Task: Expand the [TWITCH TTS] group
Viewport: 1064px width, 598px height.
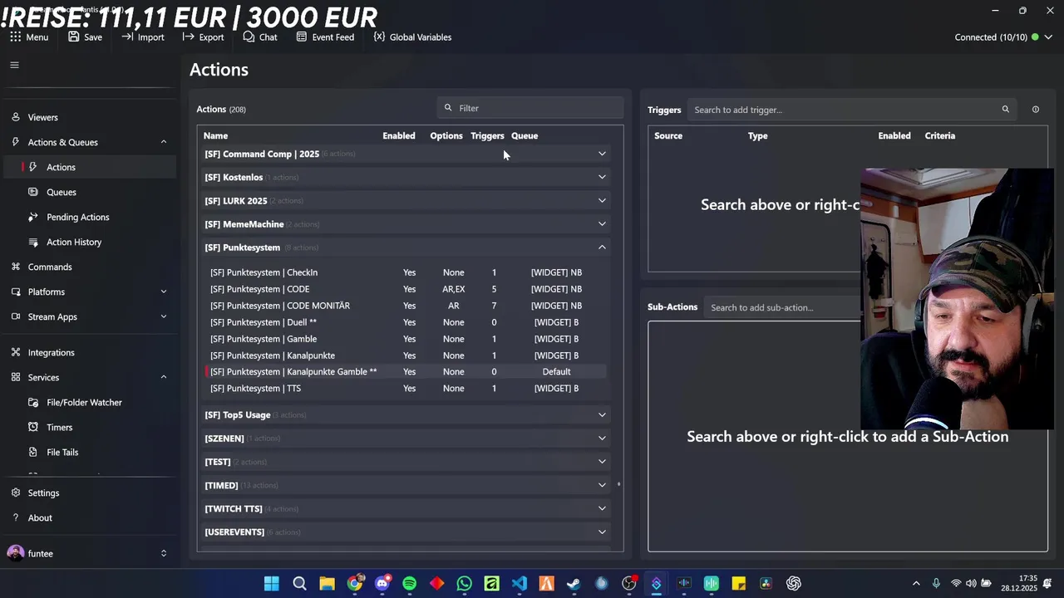Action: [602, 508]
